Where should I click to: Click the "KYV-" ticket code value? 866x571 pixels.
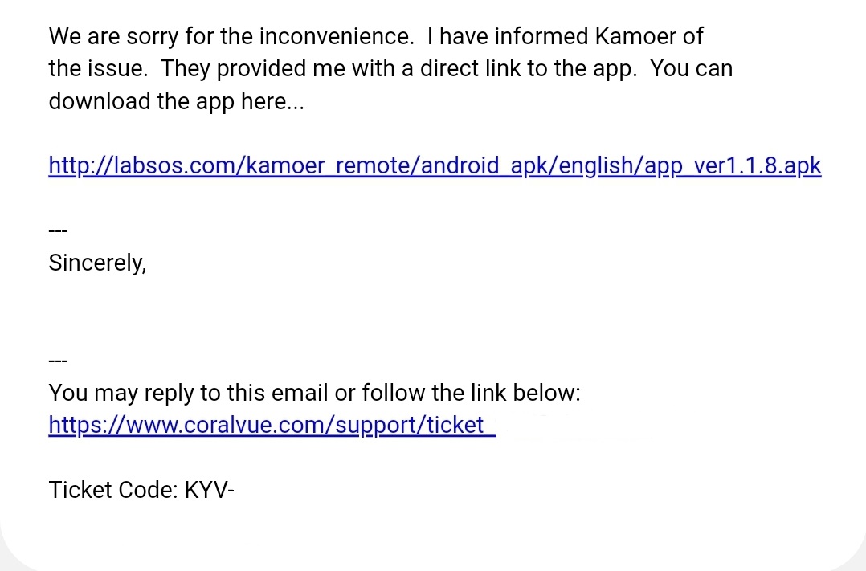209,489
